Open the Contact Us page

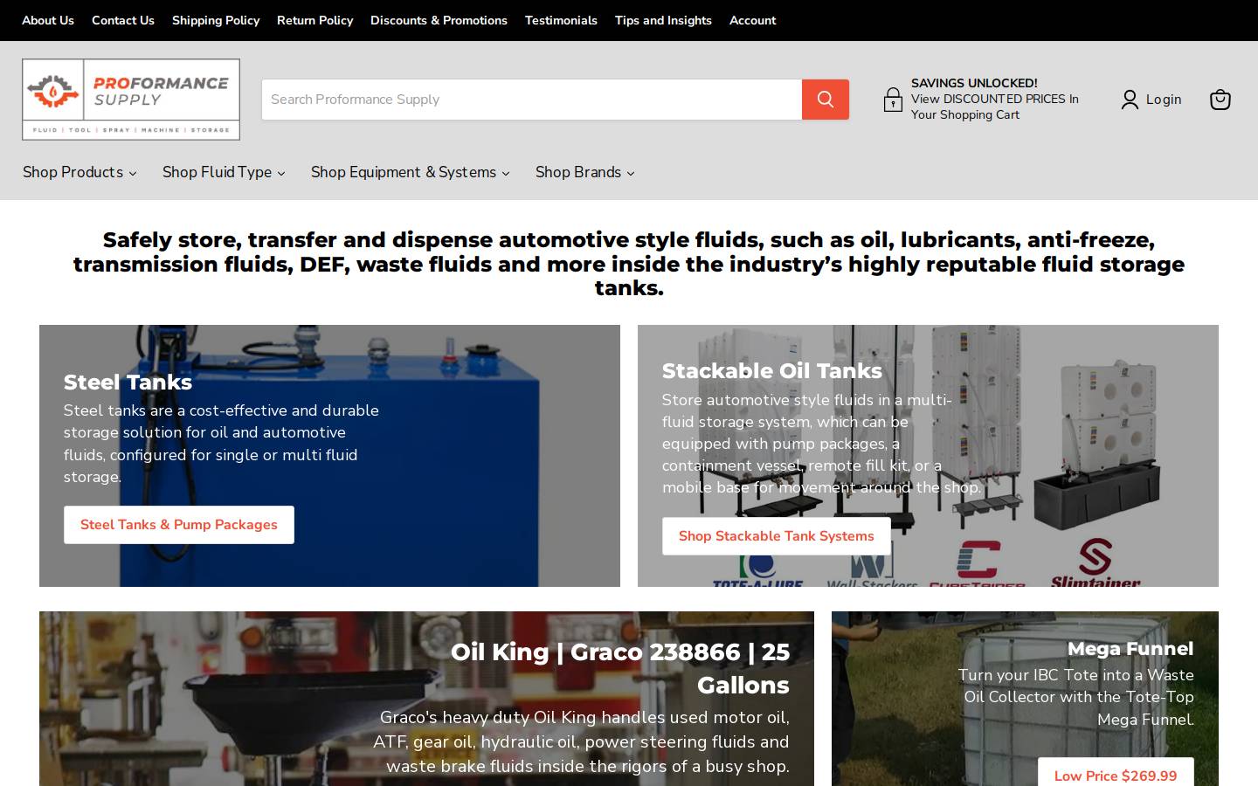(123, 20)
